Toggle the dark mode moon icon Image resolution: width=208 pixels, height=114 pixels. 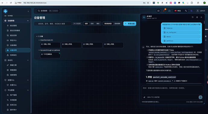pos(191,11)
